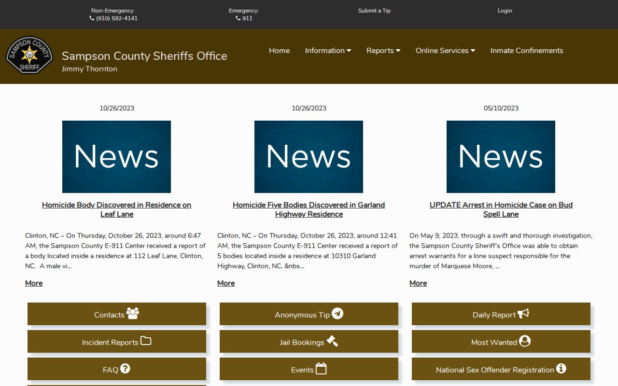This screenshot has height=386, width=618.
Task: Expand the Online Services dropdown menu
Action: pyautogui.click(x=445, y=51)
